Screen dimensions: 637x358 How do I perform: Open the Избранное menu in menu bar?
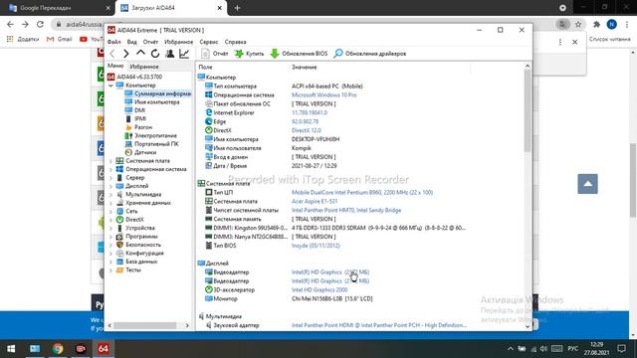point(179,42)
